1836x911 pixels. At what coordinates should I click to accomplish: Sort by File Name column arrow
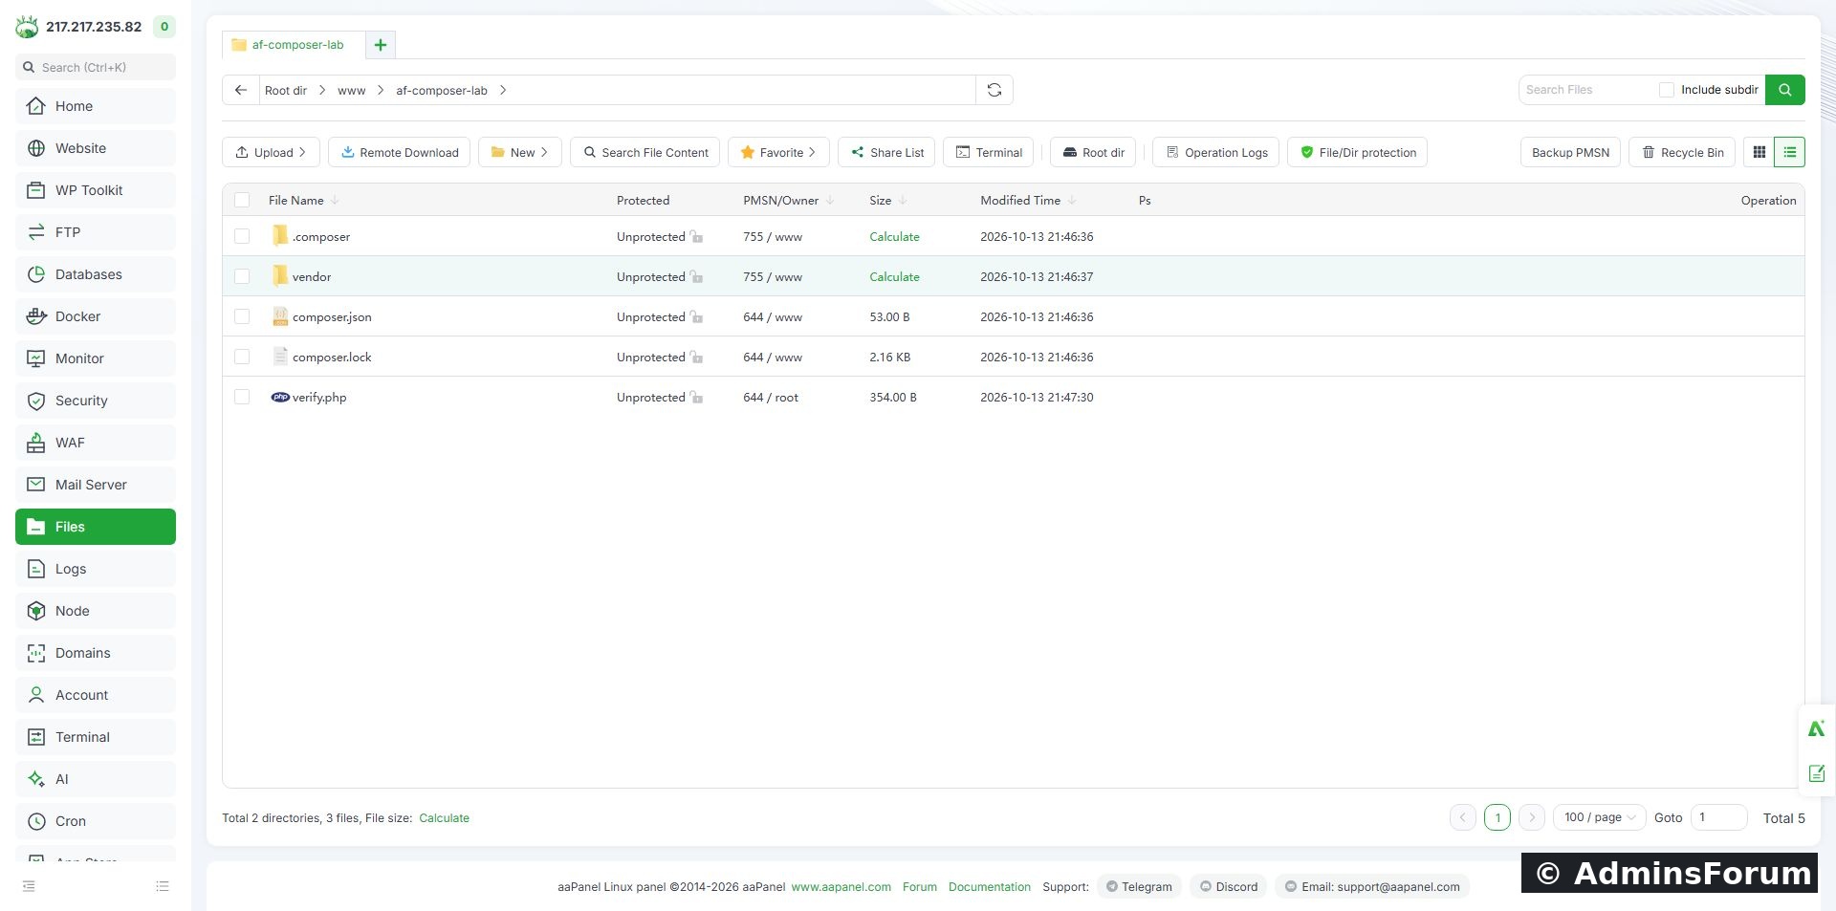[x=335, y=201]
